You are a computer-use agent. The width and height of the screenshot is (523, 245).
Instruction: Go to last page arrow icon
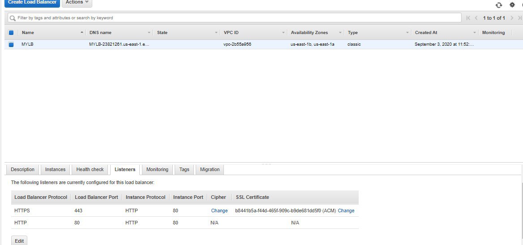(520, 18)
